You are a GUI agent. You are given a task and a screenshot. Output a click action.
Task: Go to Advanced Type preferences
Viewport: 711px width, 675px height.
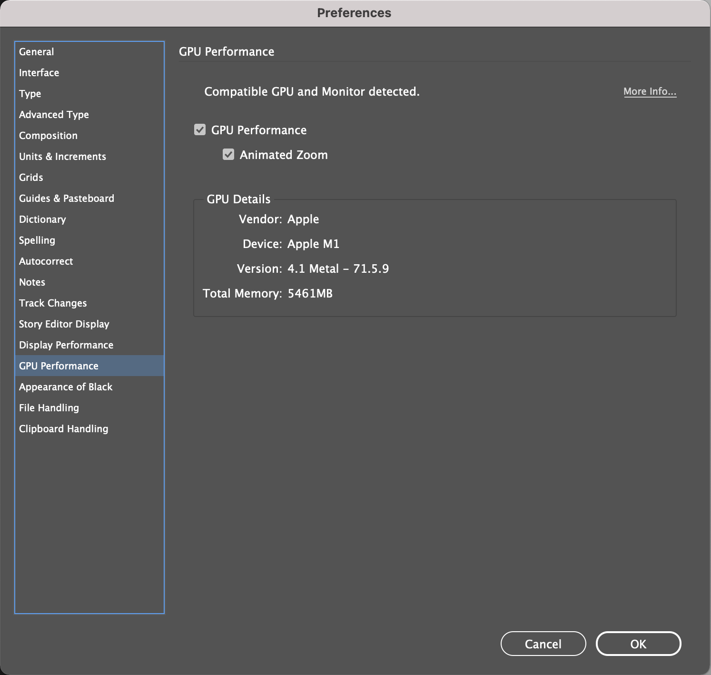54,115
